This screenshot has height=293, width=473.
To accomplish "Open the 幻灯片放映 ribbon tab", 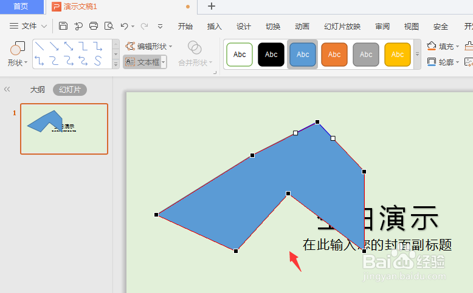I will click(342, 27).
